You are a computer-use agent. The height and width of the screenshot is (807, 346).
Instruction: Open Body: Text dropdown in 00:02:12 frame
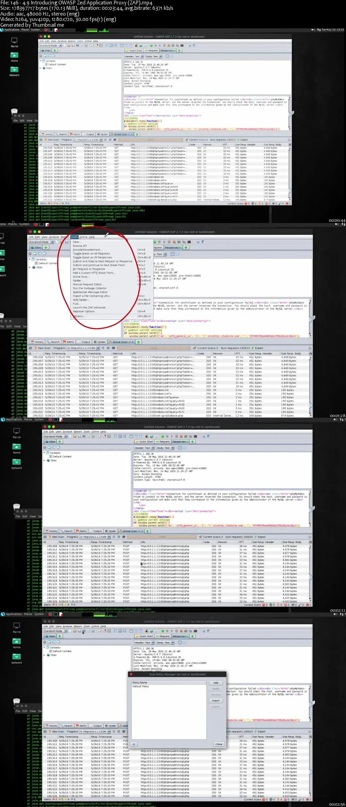(165, 448)
